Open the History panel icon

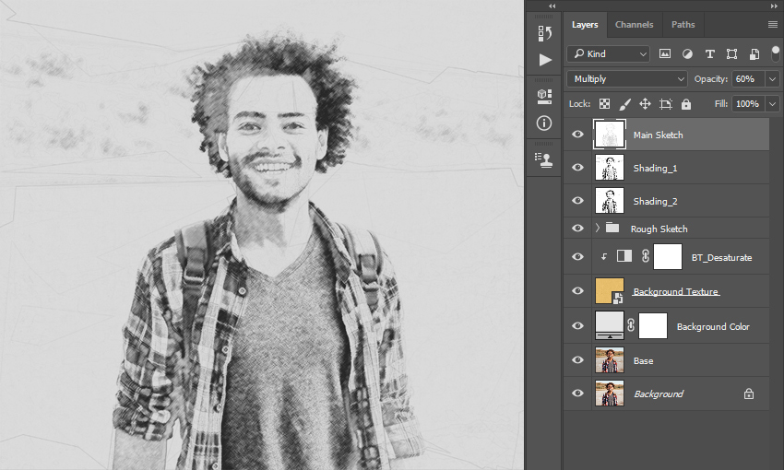tap(544, 33)
